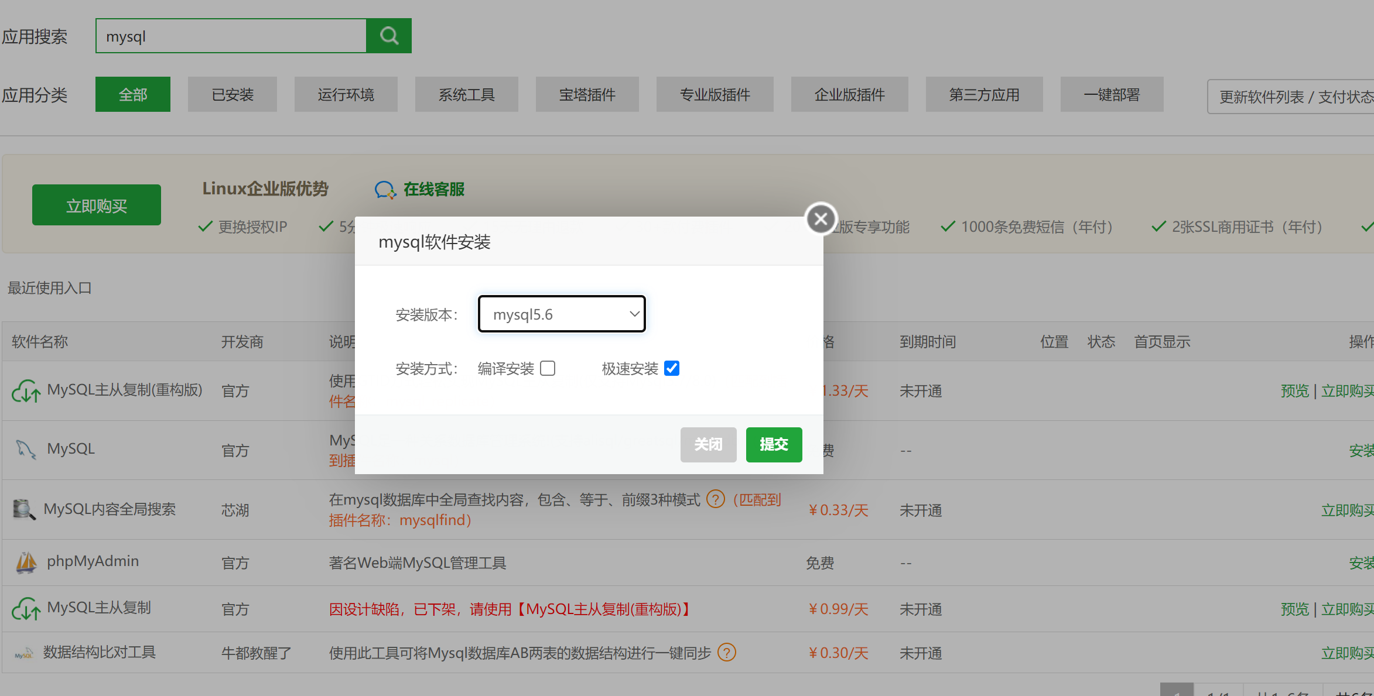Click into the 应用搜索 mysql text field
1374x696 pixels.
pos(231,36)
